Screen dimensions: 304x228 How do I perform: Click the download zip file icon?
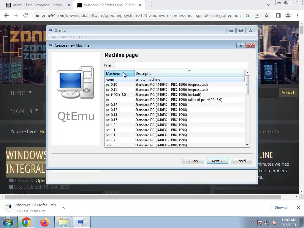9,207
